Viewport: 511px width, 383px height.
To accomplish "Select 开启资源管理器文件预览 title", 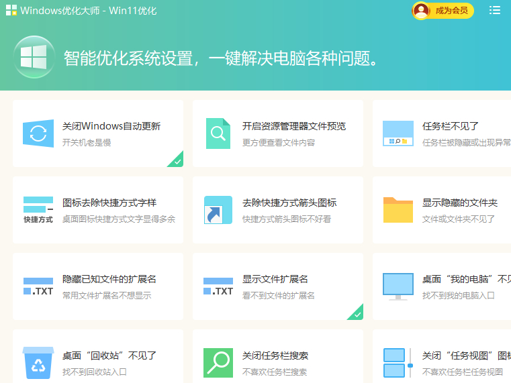I will click(294, 126).
